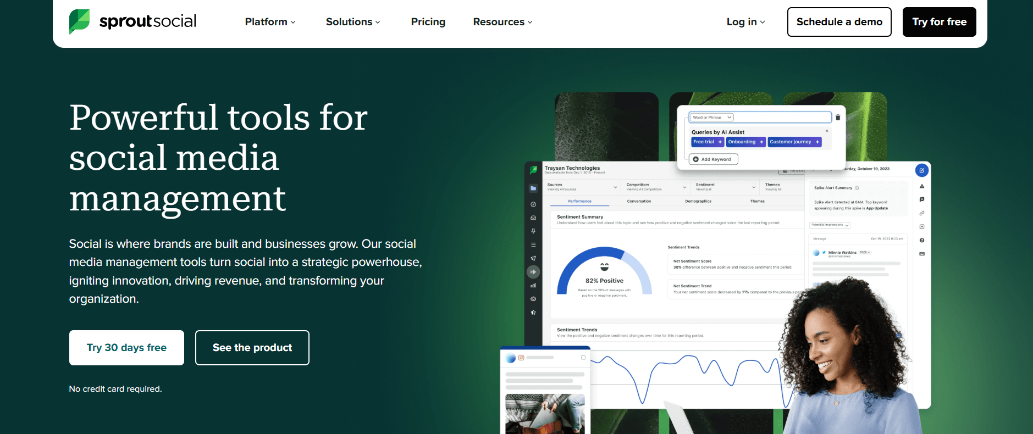Expand the Resources menu

(x=502, y=22)
